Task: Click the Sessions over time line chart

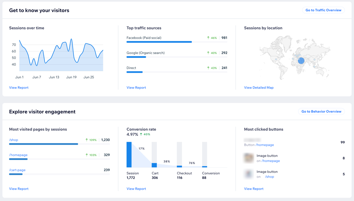Action: (x=61, y=55)
